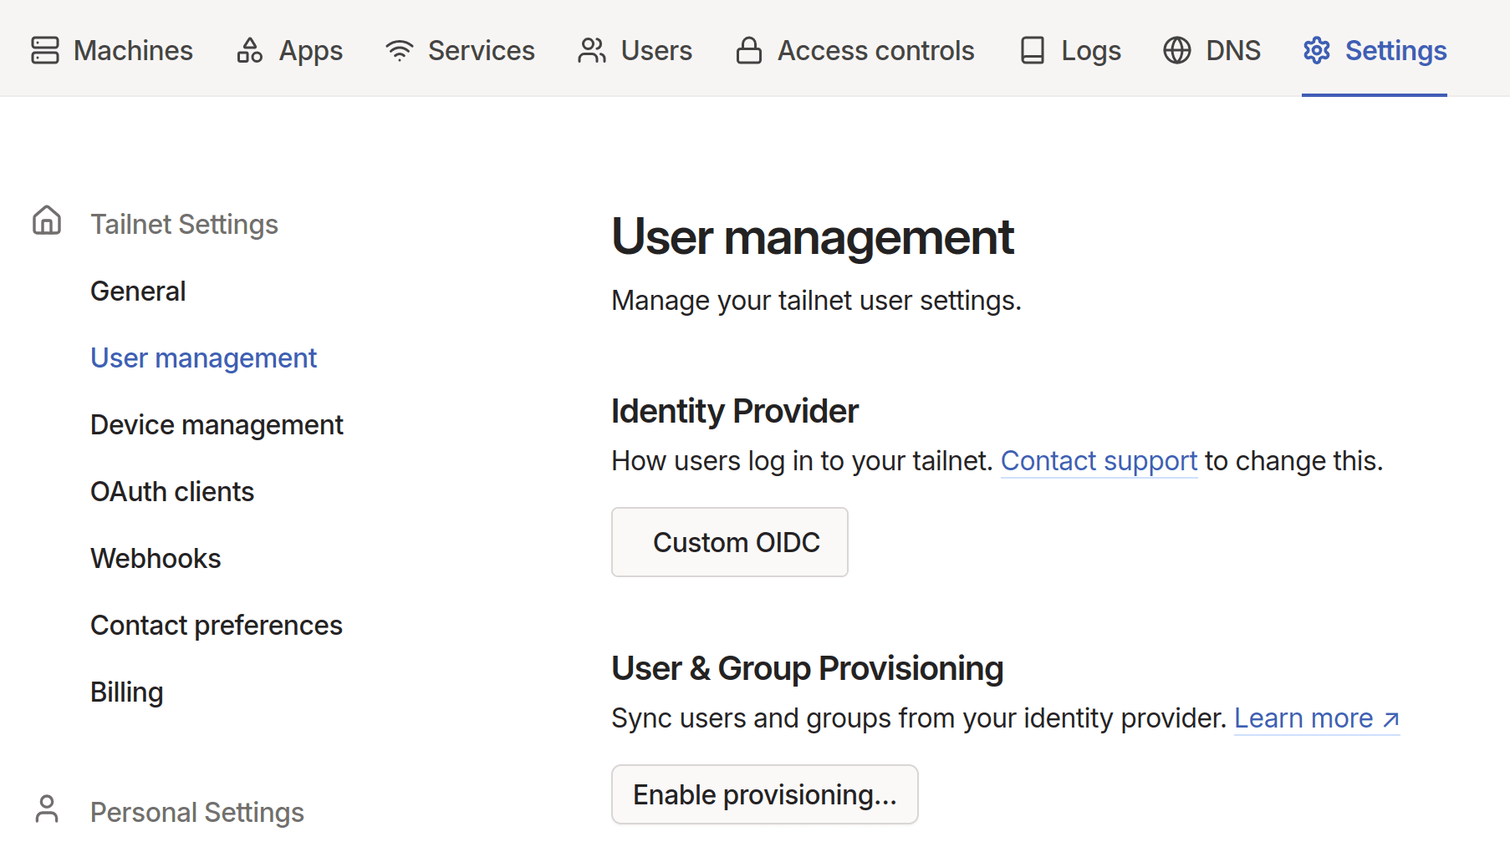Switch to the Users tab

pos(656,50)
